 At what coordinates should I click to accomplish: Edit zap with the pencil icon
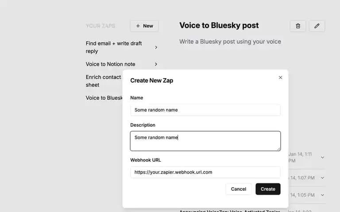(x=317, y=26)
